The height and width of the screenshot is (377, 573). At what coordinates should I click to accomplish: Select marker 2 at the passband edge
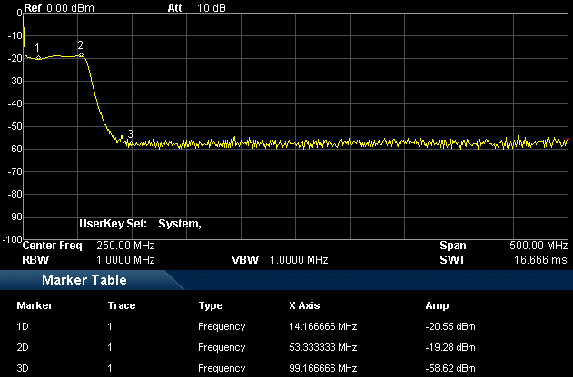[x=81, y=54]
